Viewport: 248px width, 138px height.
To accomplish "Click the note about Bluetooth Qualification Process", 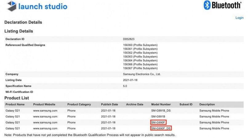I will 90,135.
